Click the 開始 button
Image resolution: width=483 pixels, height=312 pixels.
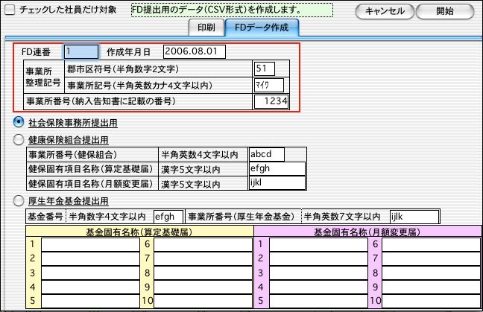(445, 11)
